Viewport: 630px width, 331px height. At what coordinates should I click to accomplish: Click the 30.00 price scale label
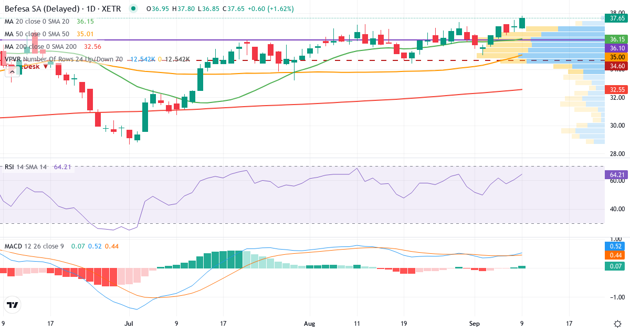pos(617,125)
